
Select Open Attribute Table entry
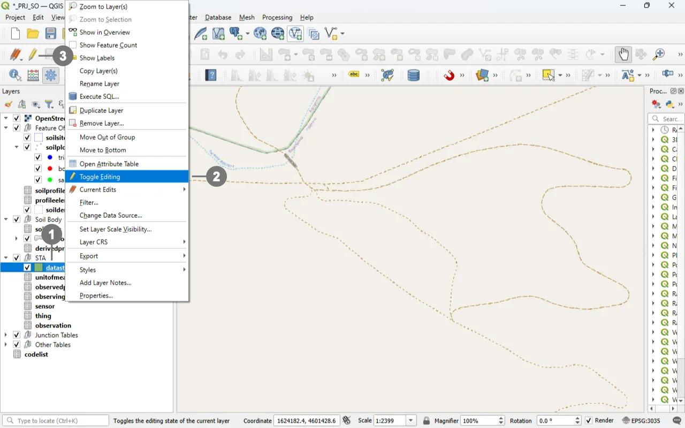(109, 164)
